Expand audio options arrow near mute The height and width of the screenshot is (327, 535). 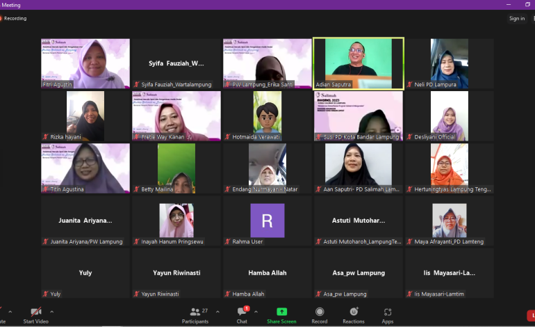10,312
